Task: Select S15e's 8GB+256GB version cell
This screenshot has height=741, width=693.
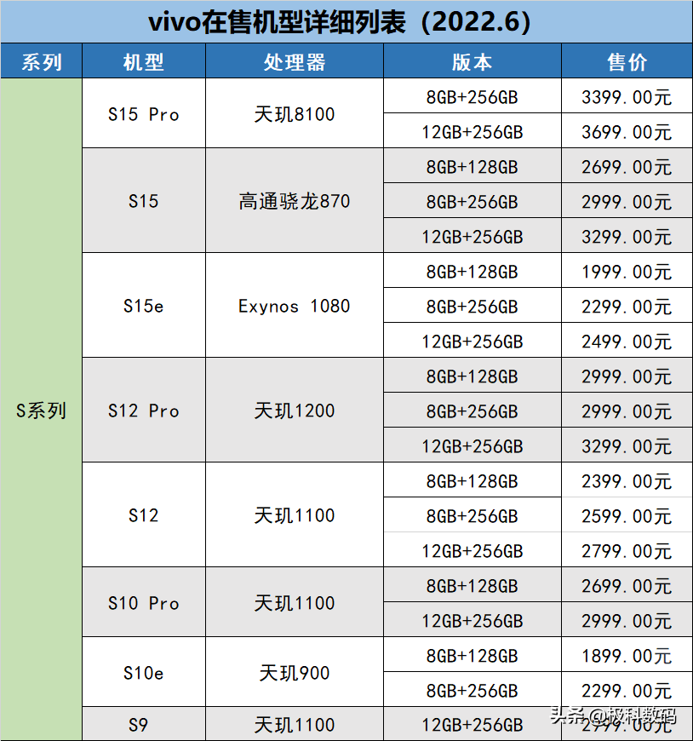Action: tap(472, 306)
